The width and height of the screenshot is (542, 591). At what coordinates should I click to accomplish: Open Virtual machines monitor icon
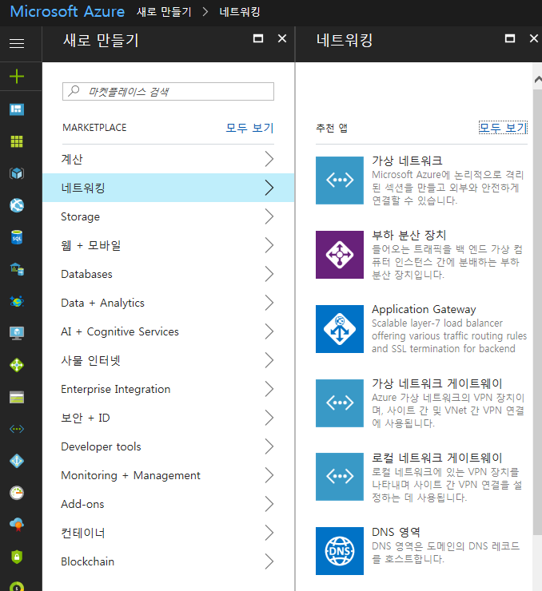pos(17,333)
